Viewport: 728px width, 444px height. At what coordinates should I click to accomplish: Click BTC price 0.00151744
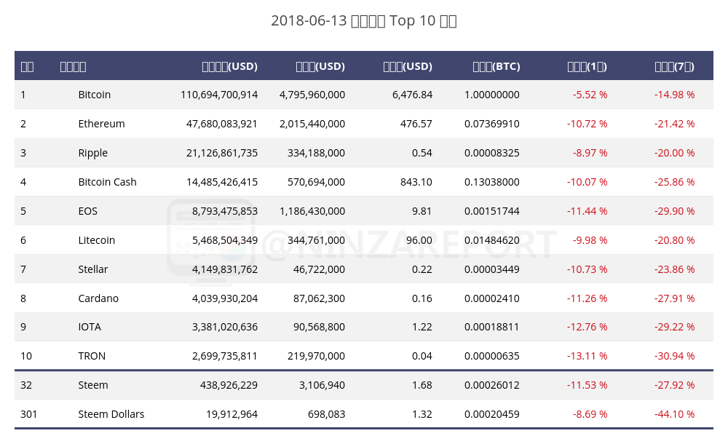pyautogui.click(x=491, y=211)
